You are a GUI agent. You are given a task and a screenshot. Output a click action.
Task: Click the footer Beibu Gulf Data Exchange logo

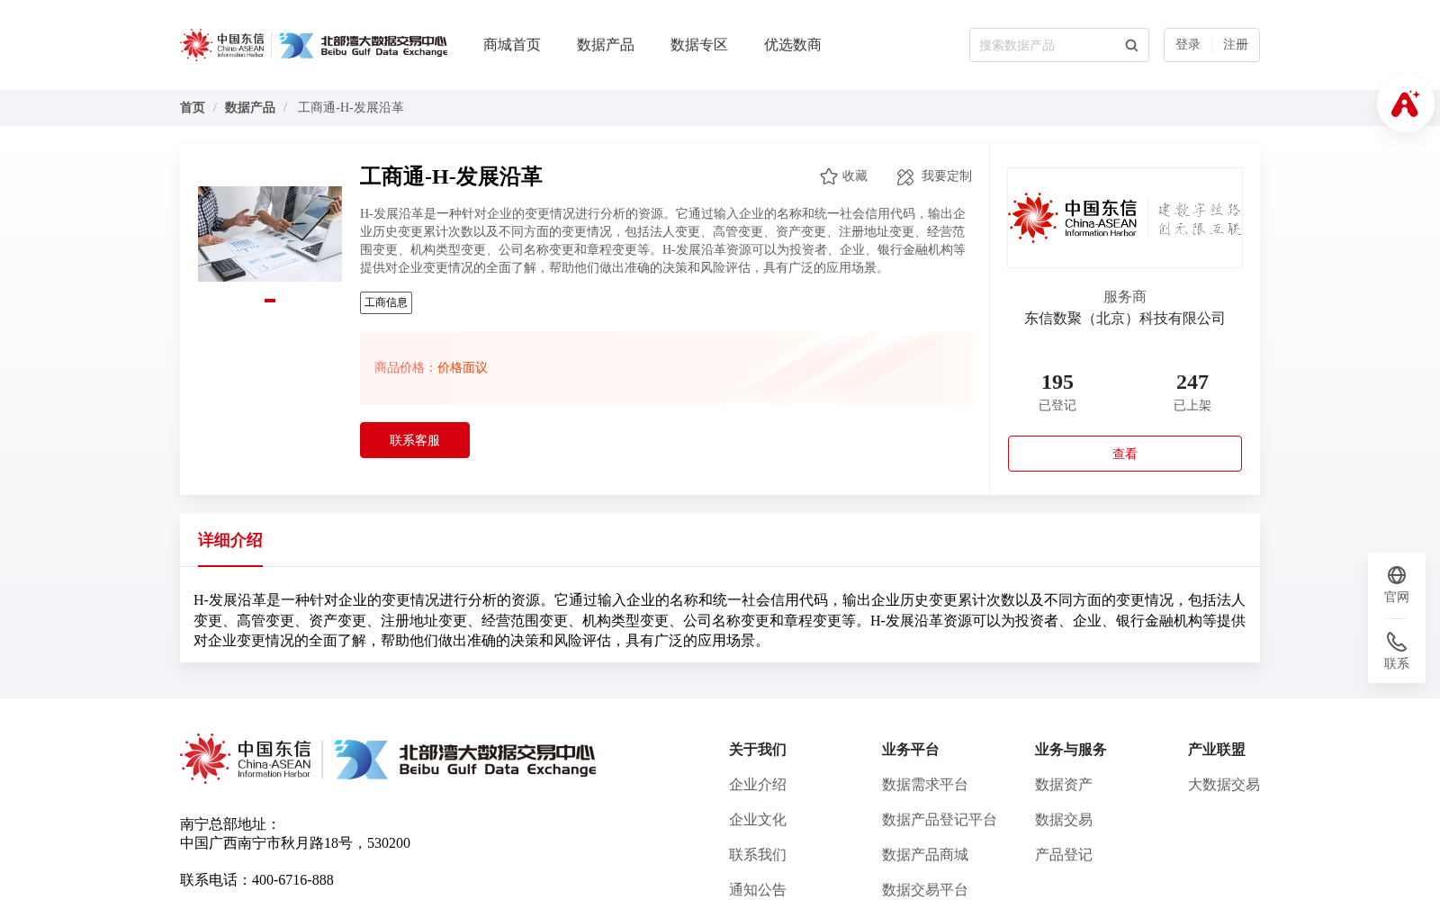(x=465, y=759)
